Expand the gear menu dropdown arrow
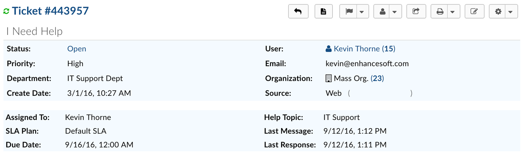 pyautogui.click(x=510, y=12)
